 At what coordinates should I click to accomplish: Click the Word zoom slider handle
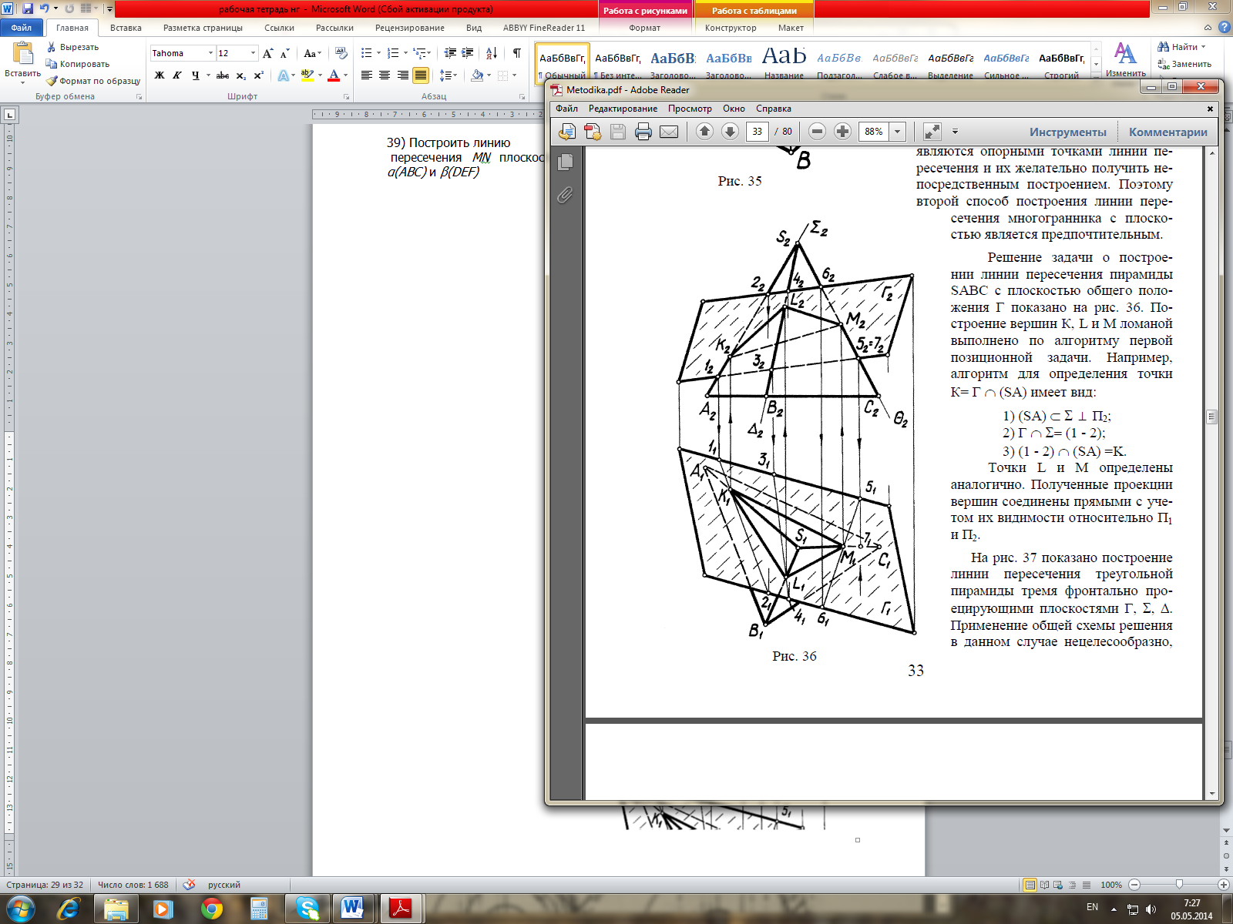1178,885
